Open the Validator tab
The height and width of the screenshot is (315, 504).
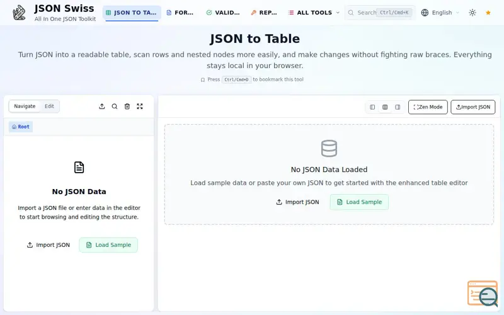point(223,13)
